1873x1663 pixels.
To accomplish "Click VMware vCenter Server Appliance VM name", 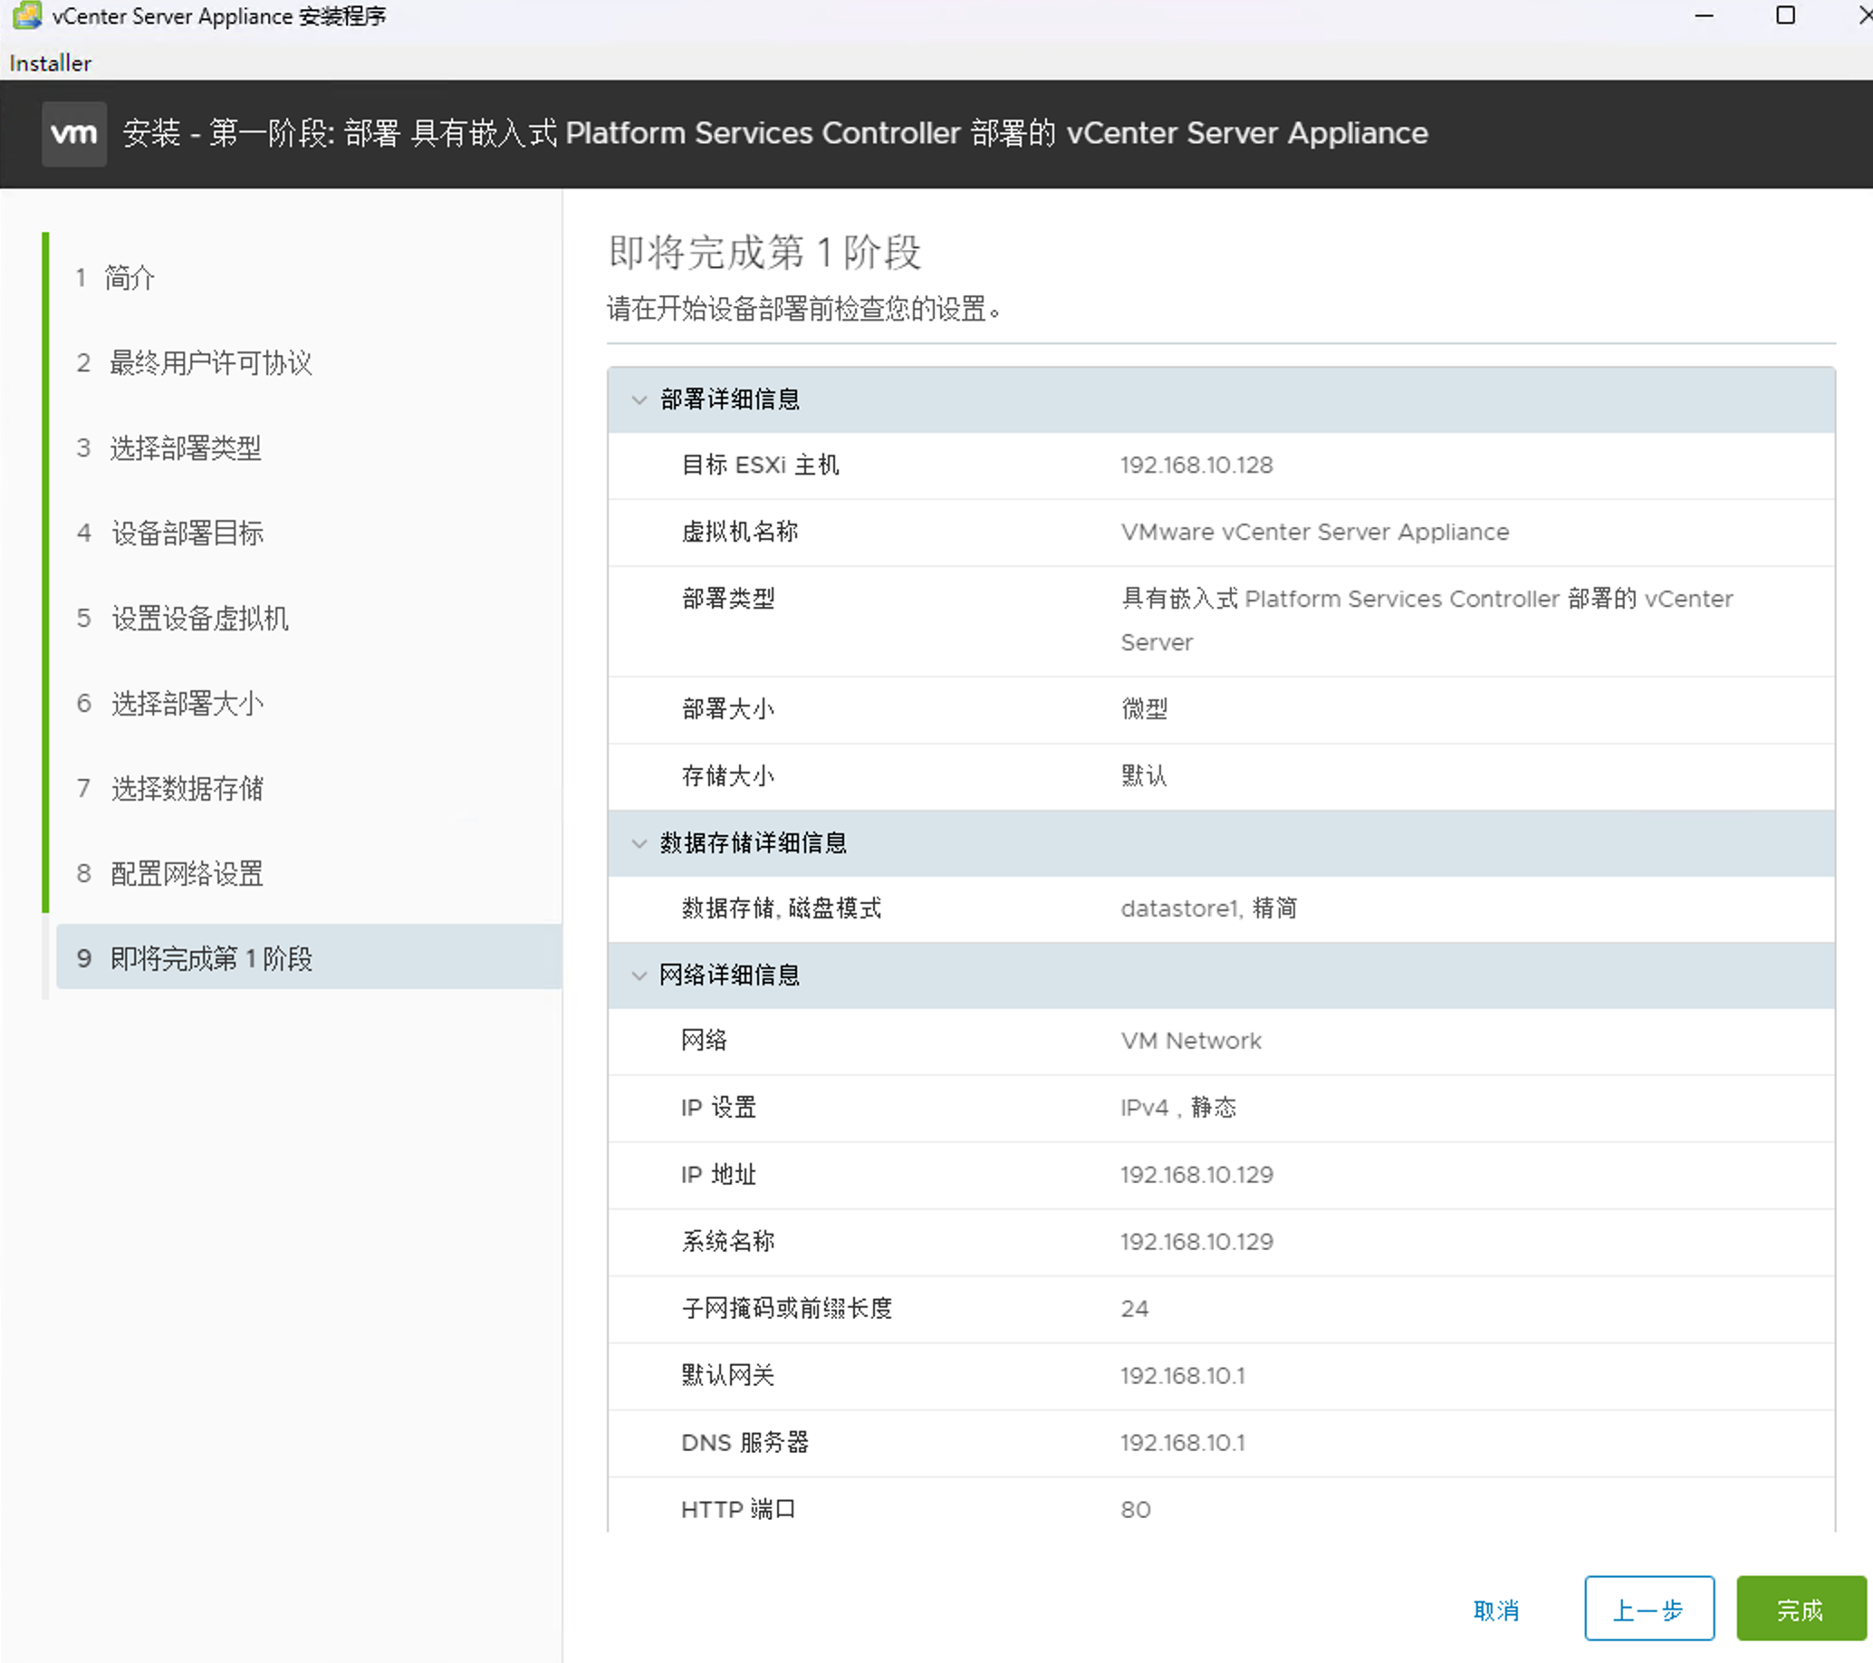I will (x=1315, y=533).
